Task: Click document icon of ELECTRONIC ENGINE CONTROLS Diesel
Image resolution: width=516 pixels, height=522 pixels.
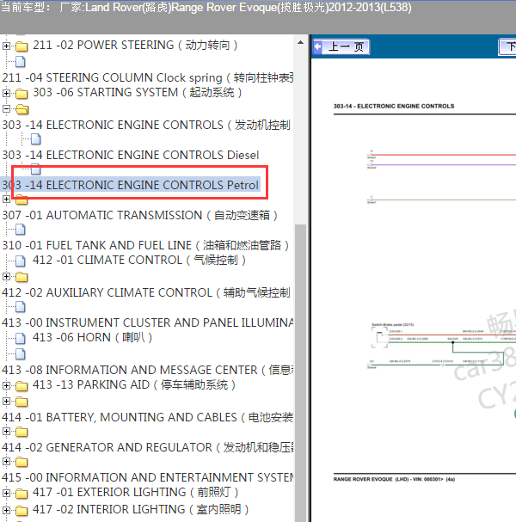Action: point(35,139)
